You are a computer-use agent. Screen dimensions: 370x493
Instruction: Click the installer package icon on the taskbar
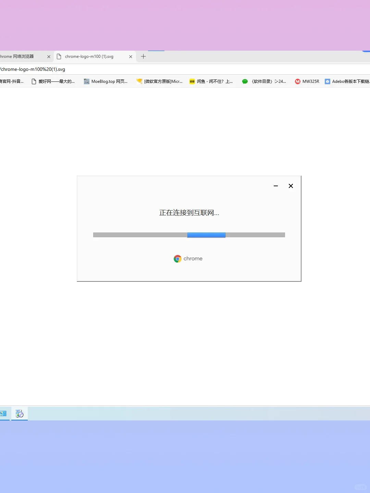(x=19, y=413)
